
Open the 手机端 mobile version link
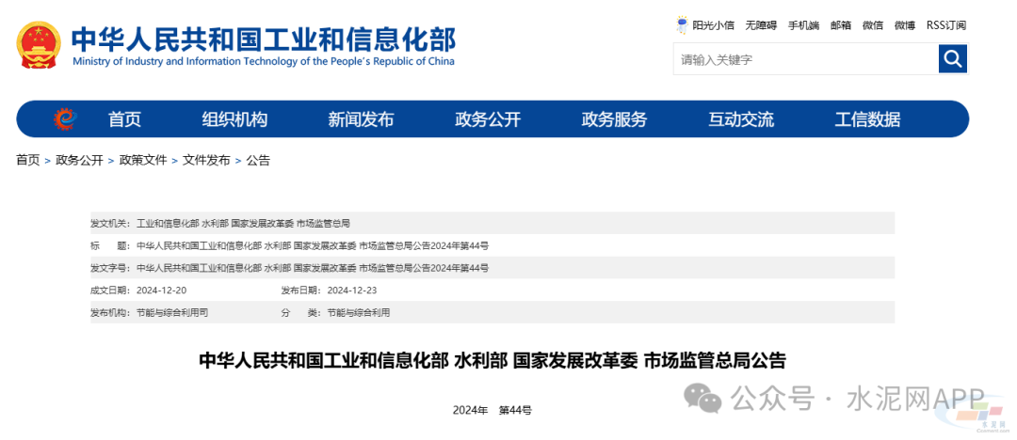(803, 25)
